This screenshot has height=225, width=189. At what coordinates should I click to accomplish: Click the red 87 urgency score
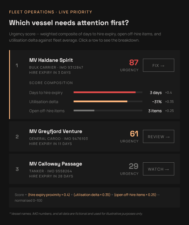(x=134, y=62)
